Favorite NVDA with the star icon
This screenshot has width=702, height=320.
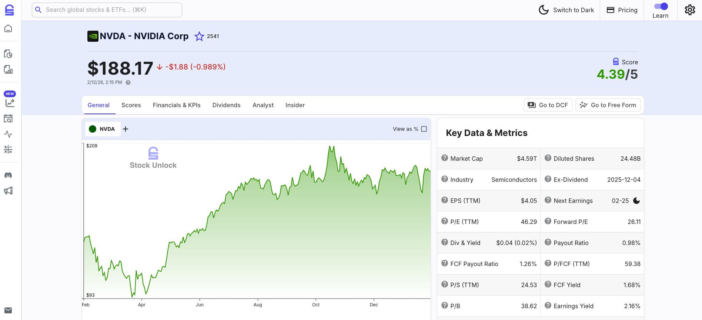(x=199, y=36)
